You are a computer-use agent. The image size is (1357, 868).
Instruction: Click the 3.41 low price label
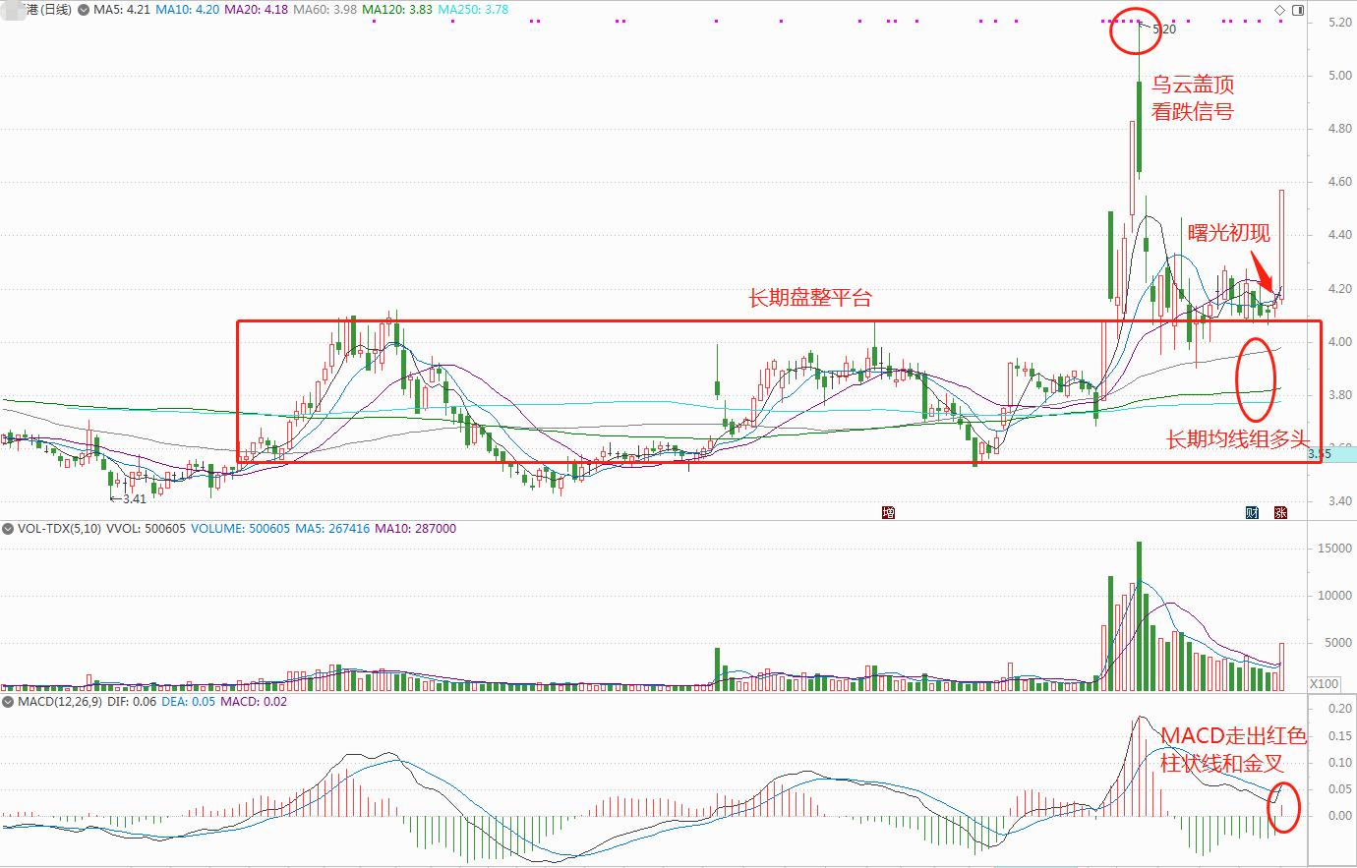point(134,498)
